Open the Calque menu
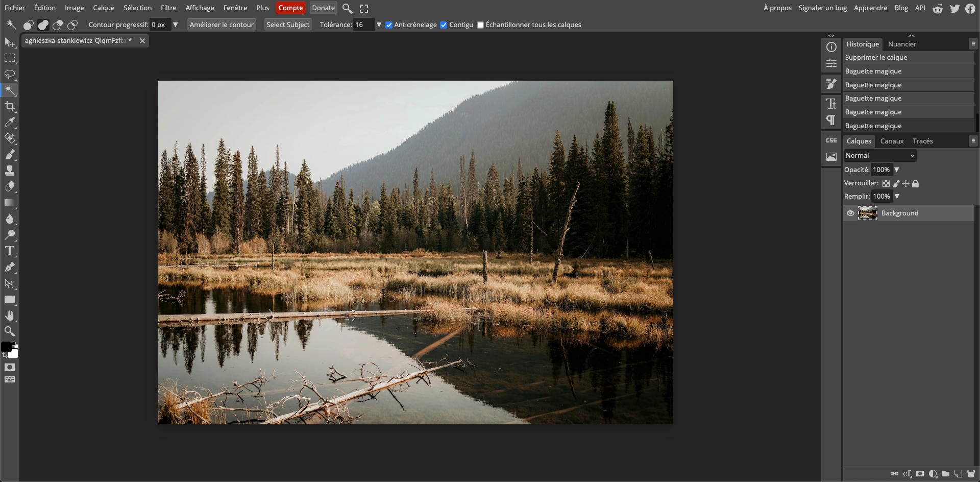980x482 pixels. (x=104, y=8)
